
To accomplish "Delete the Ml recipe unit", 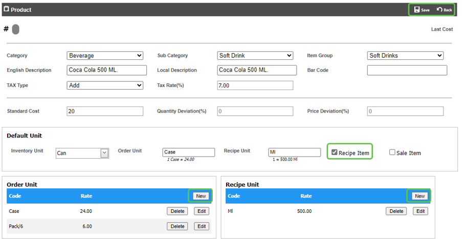I will [x=396, y=211].
